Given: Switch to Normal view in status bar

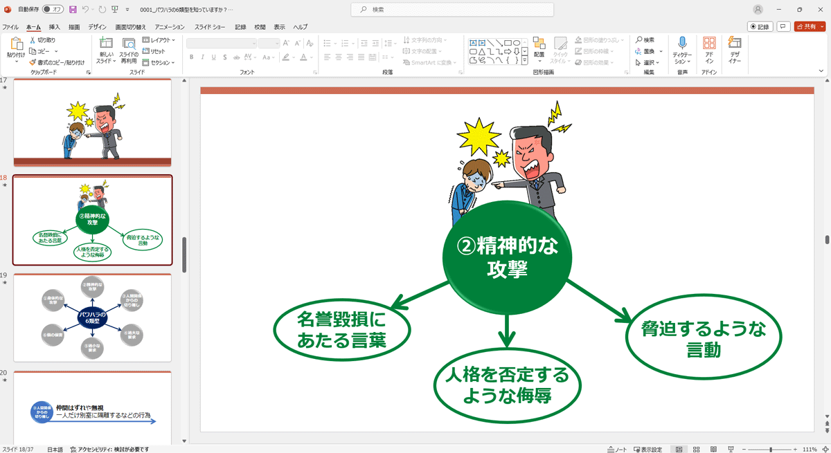Looking at the screenshot, I should coord(679,449).
